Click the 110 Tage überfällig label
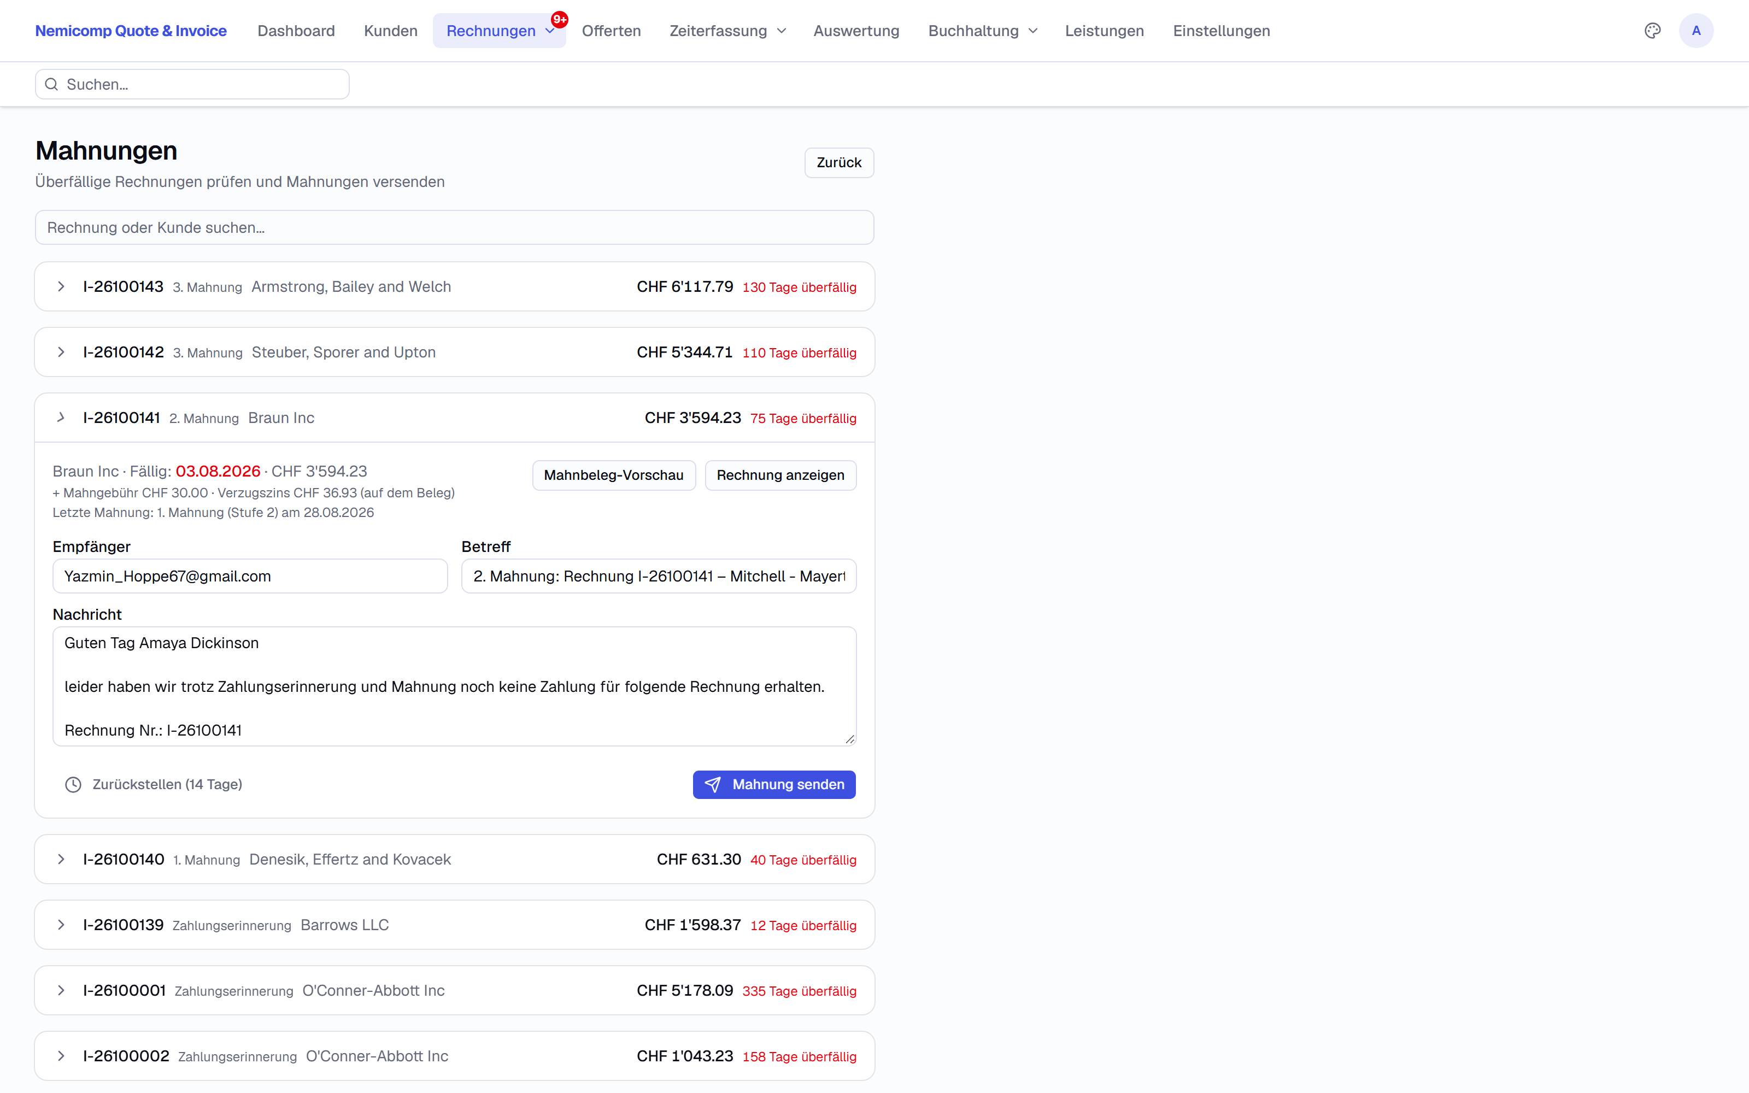The width and height of the screenshot is (1749, 1093). 799,353
